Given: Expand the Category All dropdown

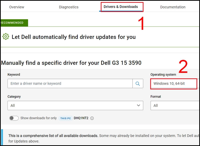Looking at the screenshot, I should tap(75, 105).
